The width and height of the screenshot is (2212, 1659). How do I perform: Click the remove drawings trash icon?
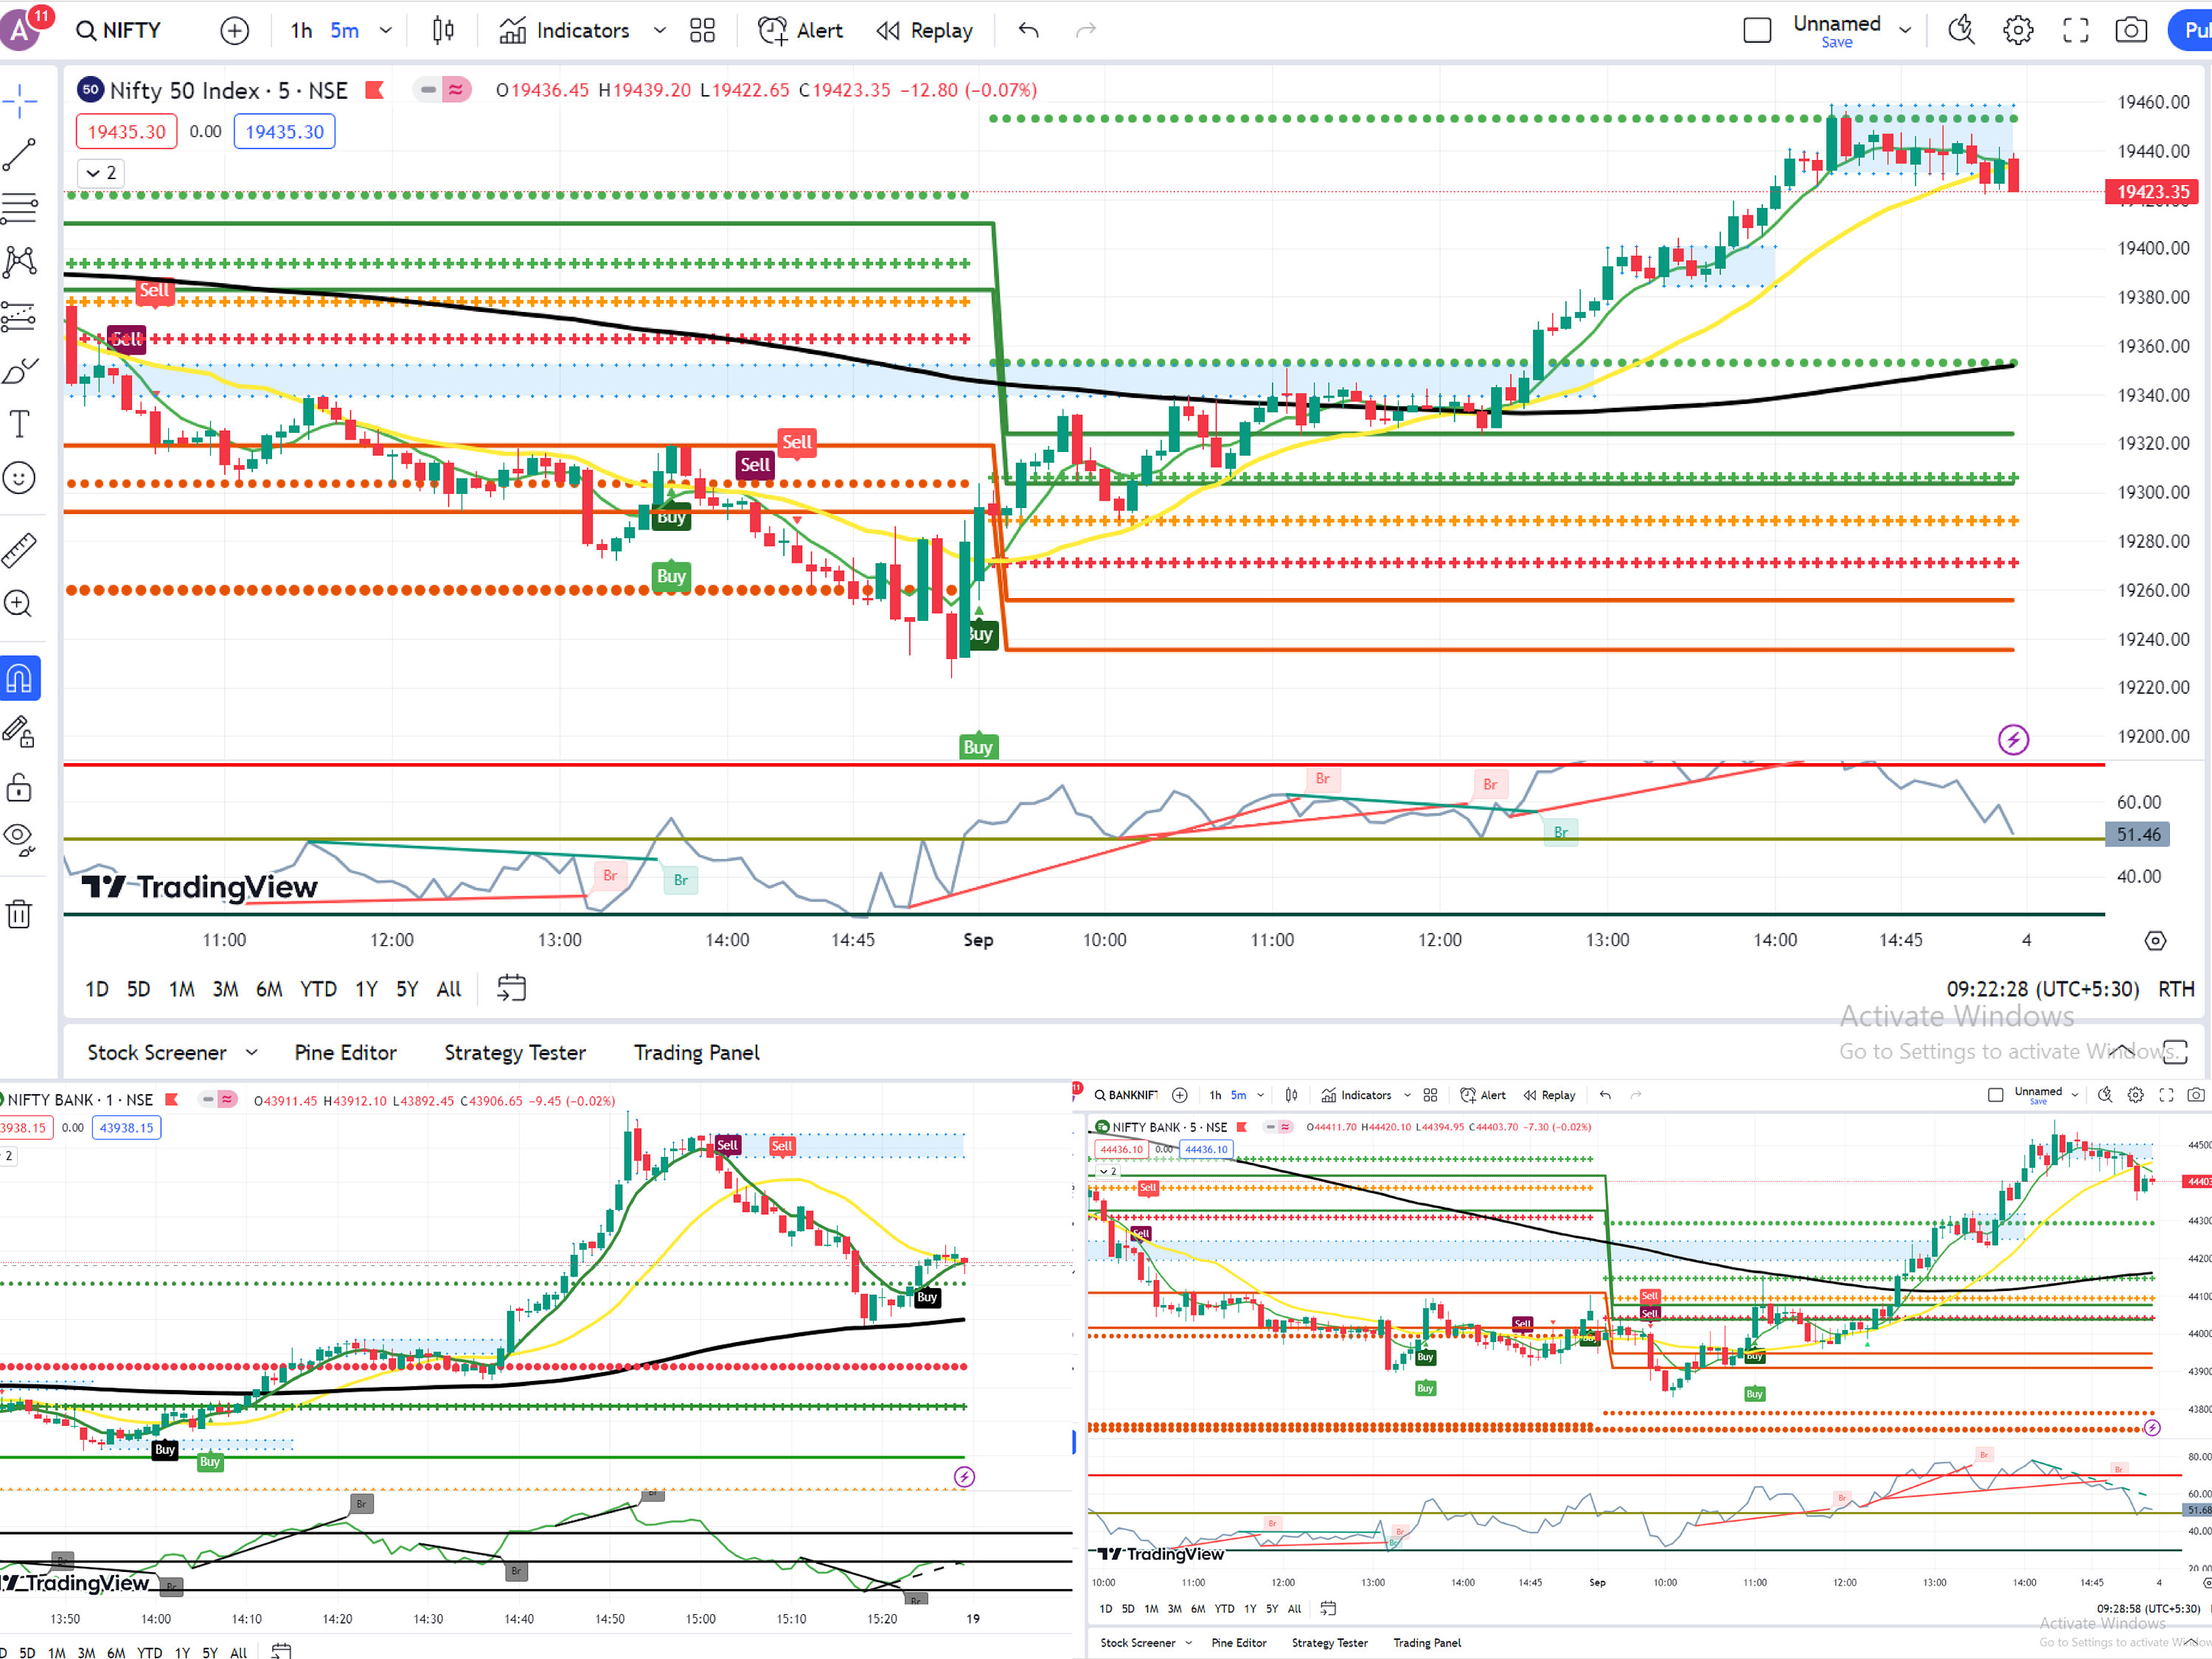pyautogui.click(x=20, y=913)
